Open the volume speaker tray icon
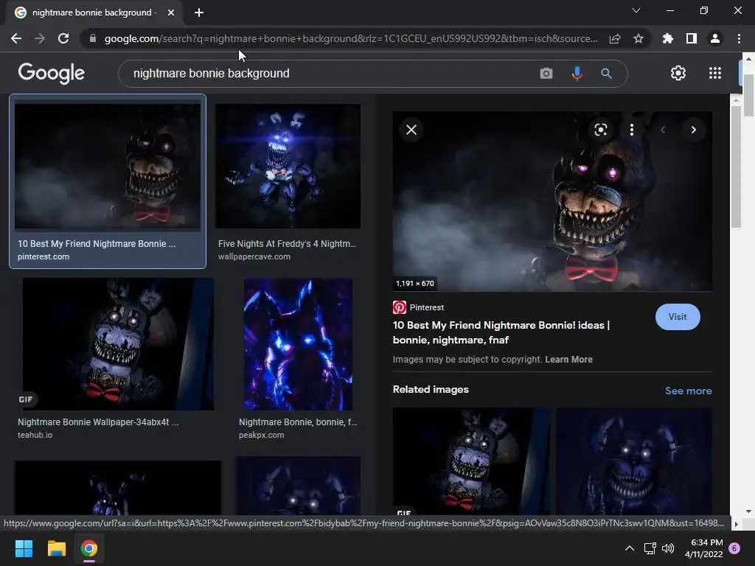This screenshot has width=755, height=566. coord(668,548)
